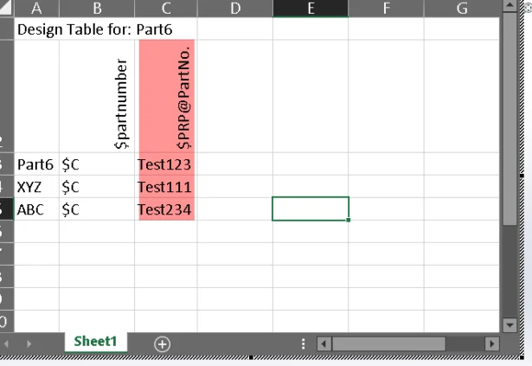This screenshot has height=366, width=532.
Task: Select column C header
Action: click(x=166, y=8)
